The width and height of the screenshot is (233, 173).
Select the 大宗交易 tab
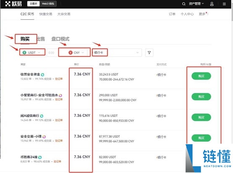64,14
